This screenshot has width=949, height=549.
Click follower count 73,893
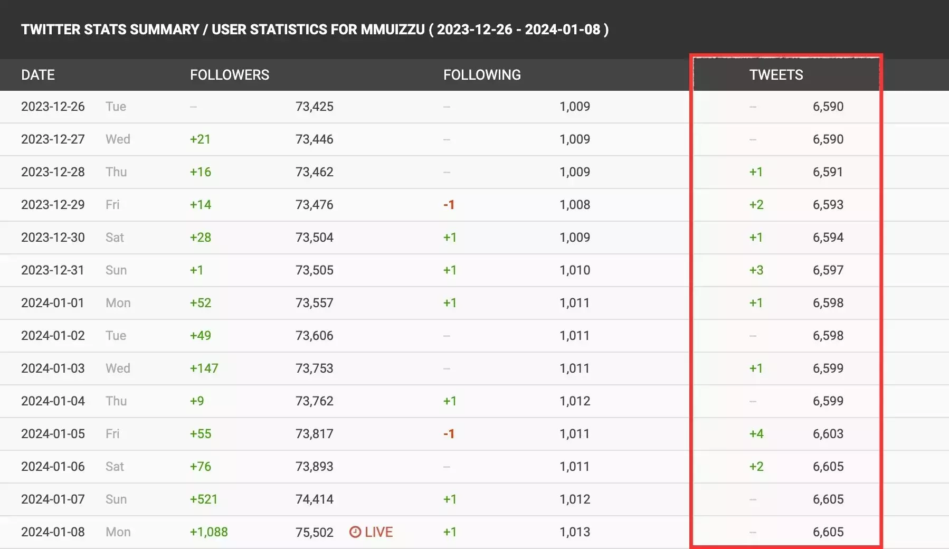point(315,466)
